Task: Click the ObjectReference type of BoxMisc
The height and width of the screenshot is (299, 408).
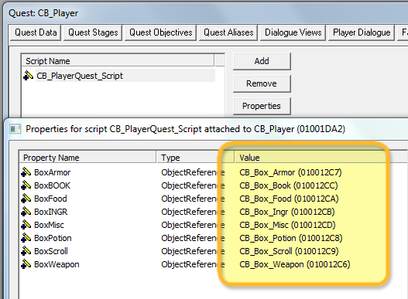Action: click(193, 225)
